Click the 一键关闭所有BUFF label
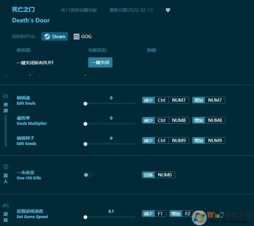Screen dimensions: 254x226 (x=35, y=63)
